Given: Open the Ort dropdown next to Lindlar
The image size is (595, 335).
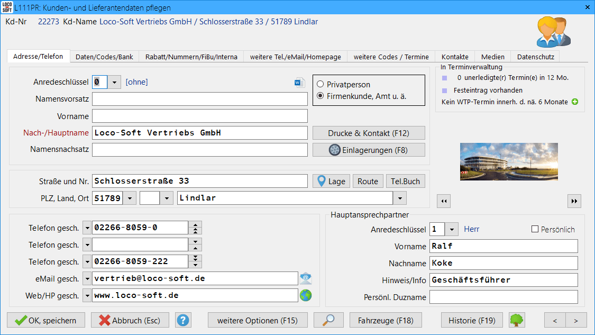Looking at the screenshot, I should click(400, 198).
